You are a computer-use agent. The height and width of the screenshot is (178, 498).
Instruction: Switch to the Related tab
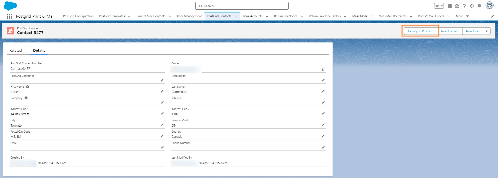(x=16, y=50)
